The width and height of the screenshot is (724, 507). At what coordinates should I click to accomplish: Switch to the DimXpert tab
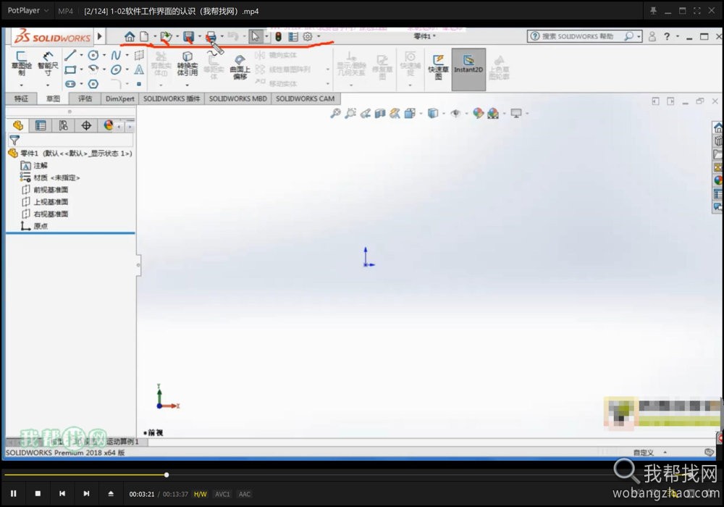point(119,99)
